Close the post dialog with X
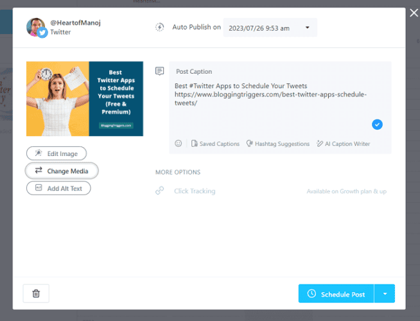 (414, 13)
